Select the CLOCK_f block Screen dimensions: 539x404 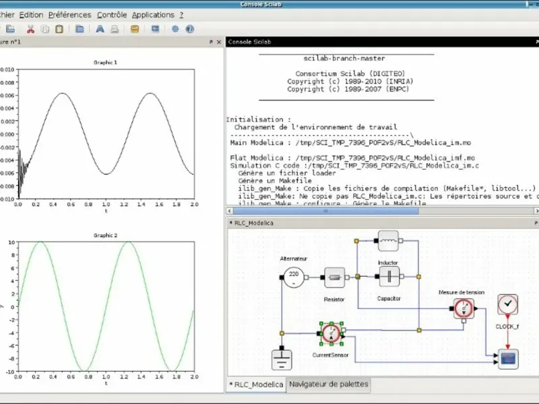(508, 304)
